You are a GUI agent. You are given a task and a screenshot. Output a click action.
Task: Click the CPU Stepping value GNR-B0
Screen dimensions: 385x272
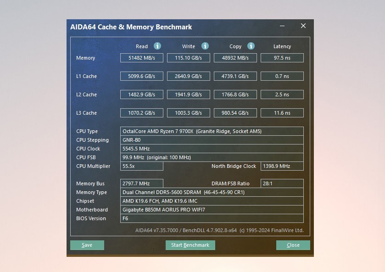pos(212,140)
